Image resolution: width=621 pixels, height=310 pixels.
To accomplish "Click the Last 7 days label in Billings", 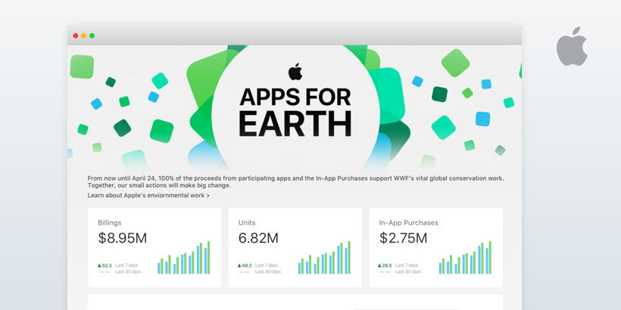I will (x=126, y=265).
